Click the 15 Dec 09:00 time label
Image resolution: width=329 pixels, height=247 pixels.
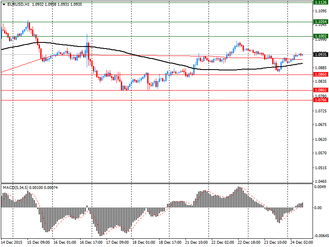pyautogui.click(x=39, y=242)
